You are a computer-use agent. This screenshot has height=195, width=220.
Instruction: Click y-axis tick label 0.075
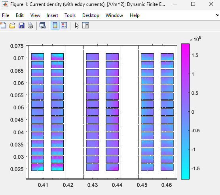pos(17,46)
